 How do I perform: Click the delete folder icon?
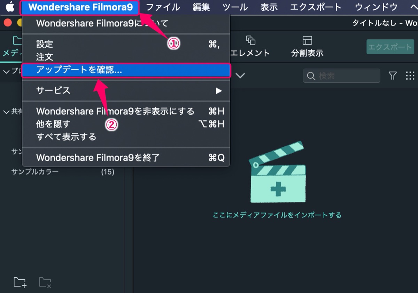(45, 282)
